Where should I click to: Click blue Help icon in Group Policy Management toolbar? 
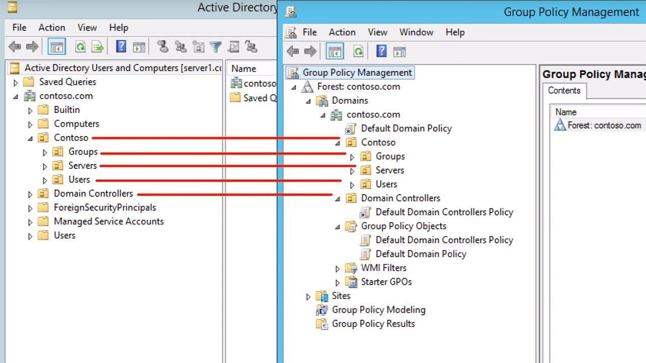click(x=382, y=51)
